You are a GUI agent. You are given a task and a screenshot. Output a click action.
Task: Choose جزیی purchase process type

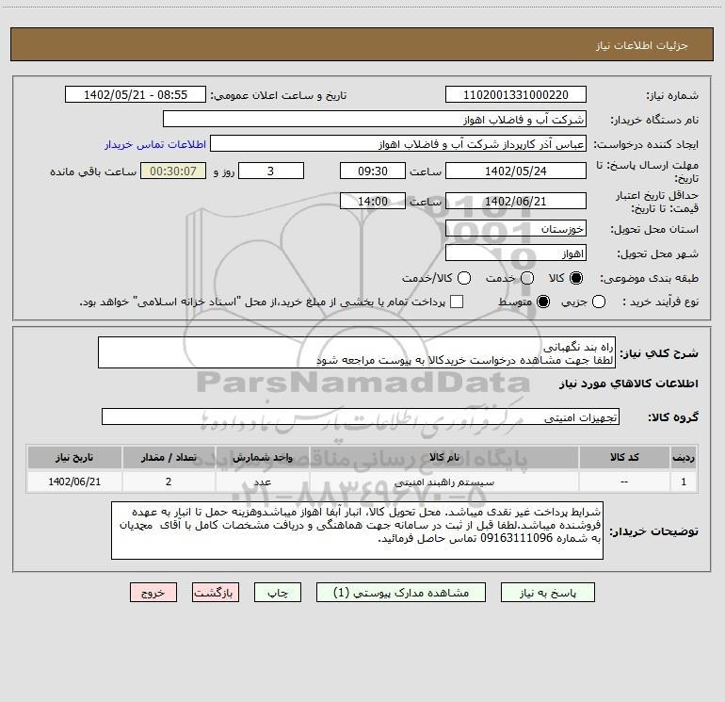598,302
